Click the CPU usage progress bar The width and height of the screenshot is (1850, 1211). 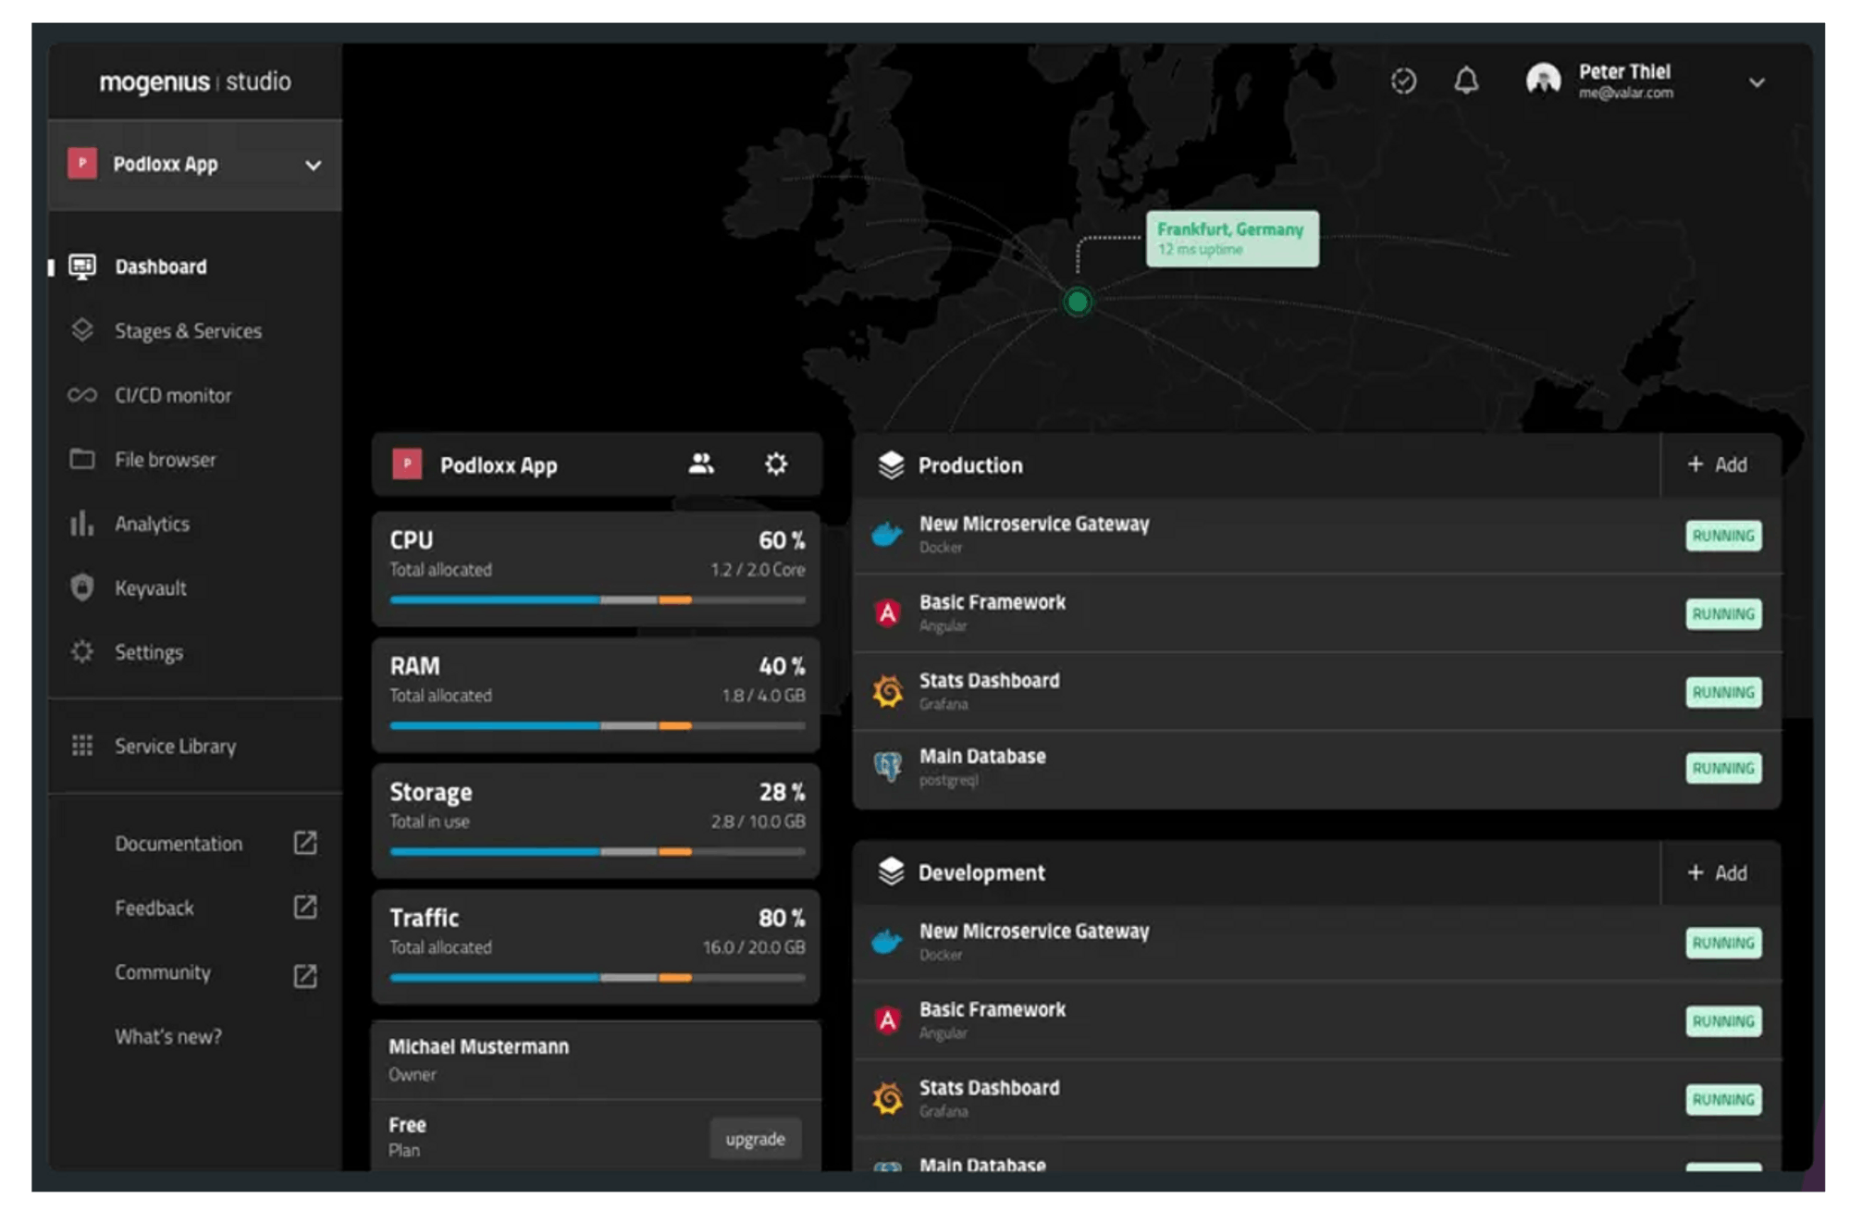(597, 600)
